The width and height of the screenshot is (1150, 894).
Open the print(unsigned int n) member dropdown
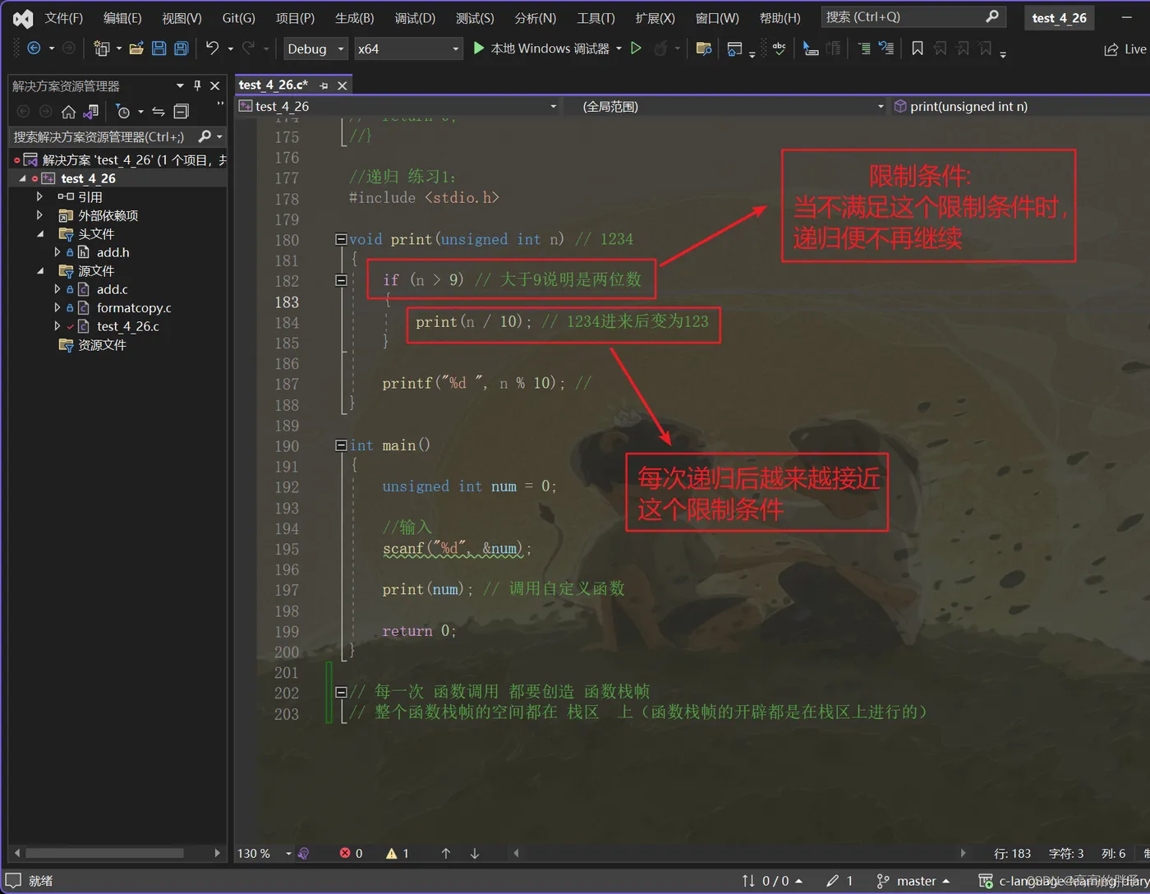pos(1019,106)
